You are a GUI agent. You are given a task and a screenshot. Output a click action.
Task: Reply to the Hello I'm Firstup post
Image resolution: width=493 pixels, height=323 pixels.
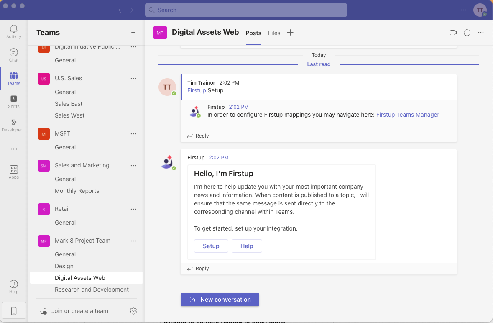click(198, 269)
